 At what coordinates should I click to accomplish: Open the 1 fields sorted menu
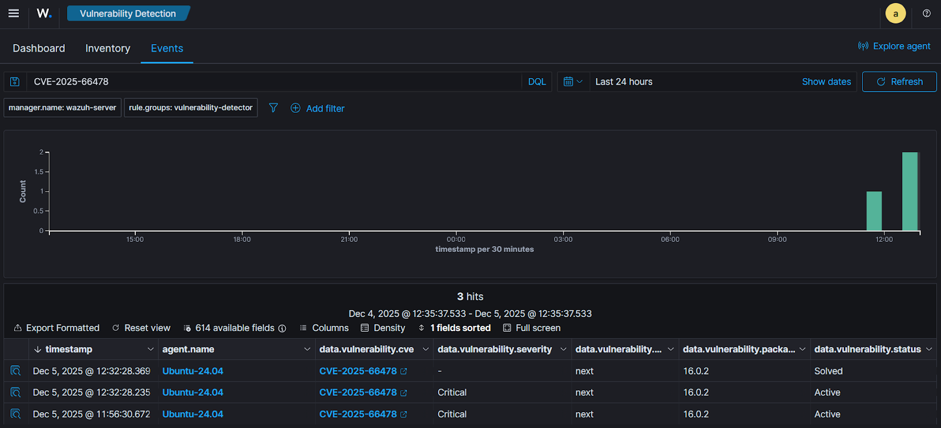pos(454,328)
